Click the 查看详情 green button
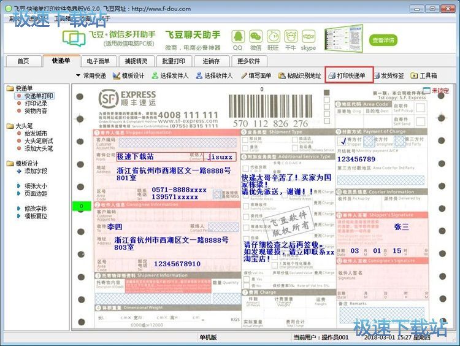Image resolution: width=460 pixels, height=346 pixels. tap(383, 40)
